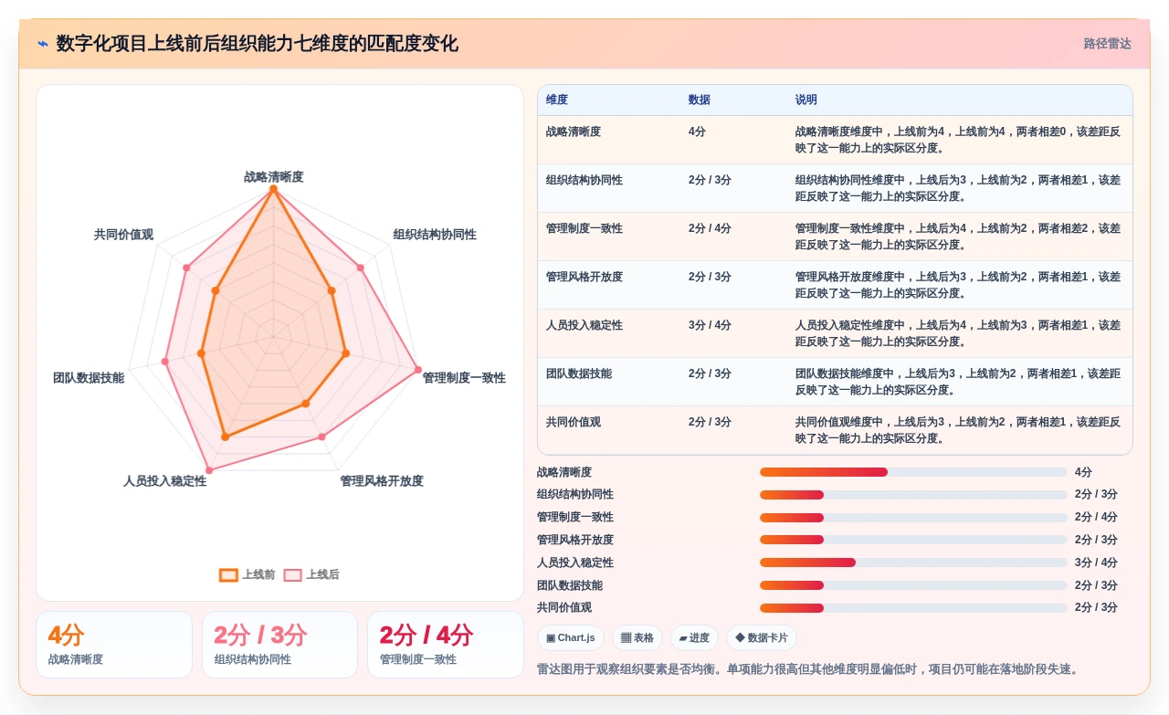Click 上线后 data point on 团队数据技能 axis
This screenshot has height=715, width=1169.
tap(165, 362)
